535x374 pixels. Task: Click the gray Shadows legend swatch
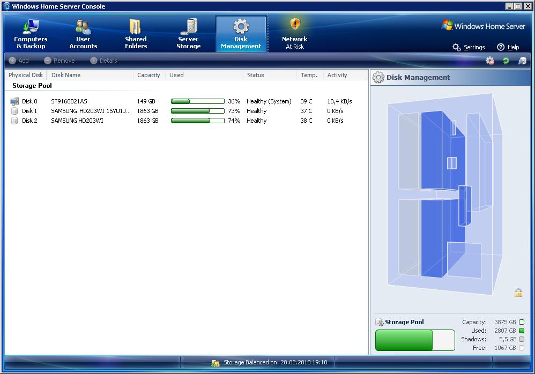[522, 339]
